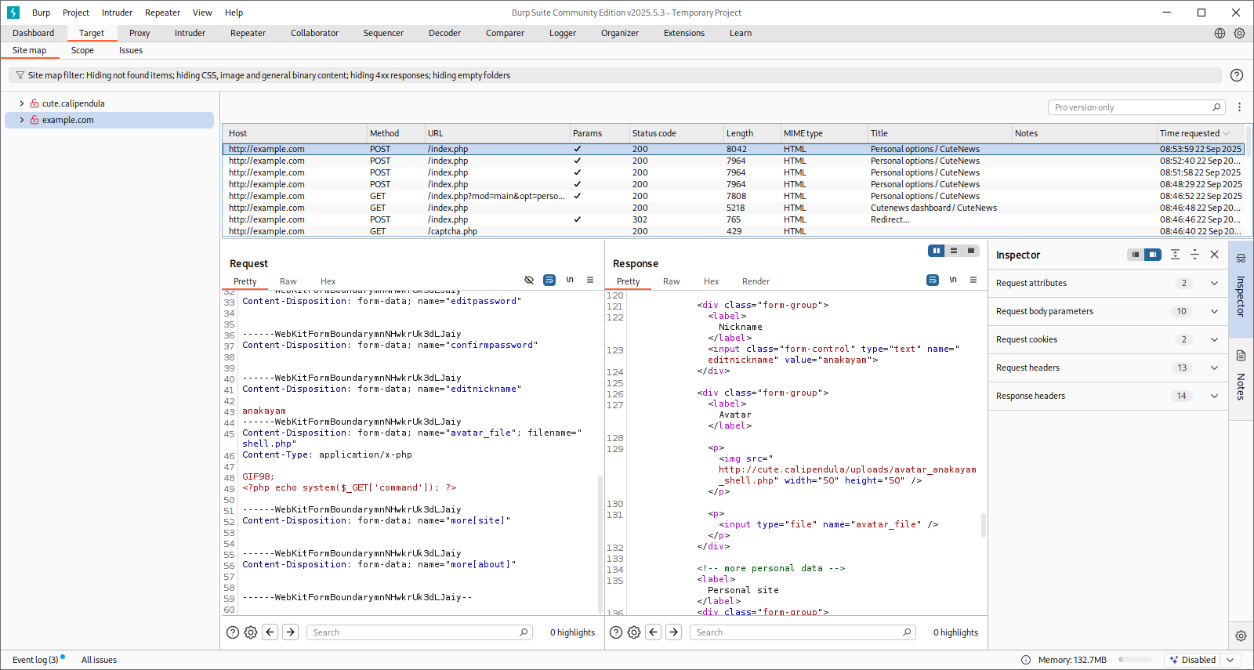
Task: Open Request pane help icon
Action: [233, 632]
